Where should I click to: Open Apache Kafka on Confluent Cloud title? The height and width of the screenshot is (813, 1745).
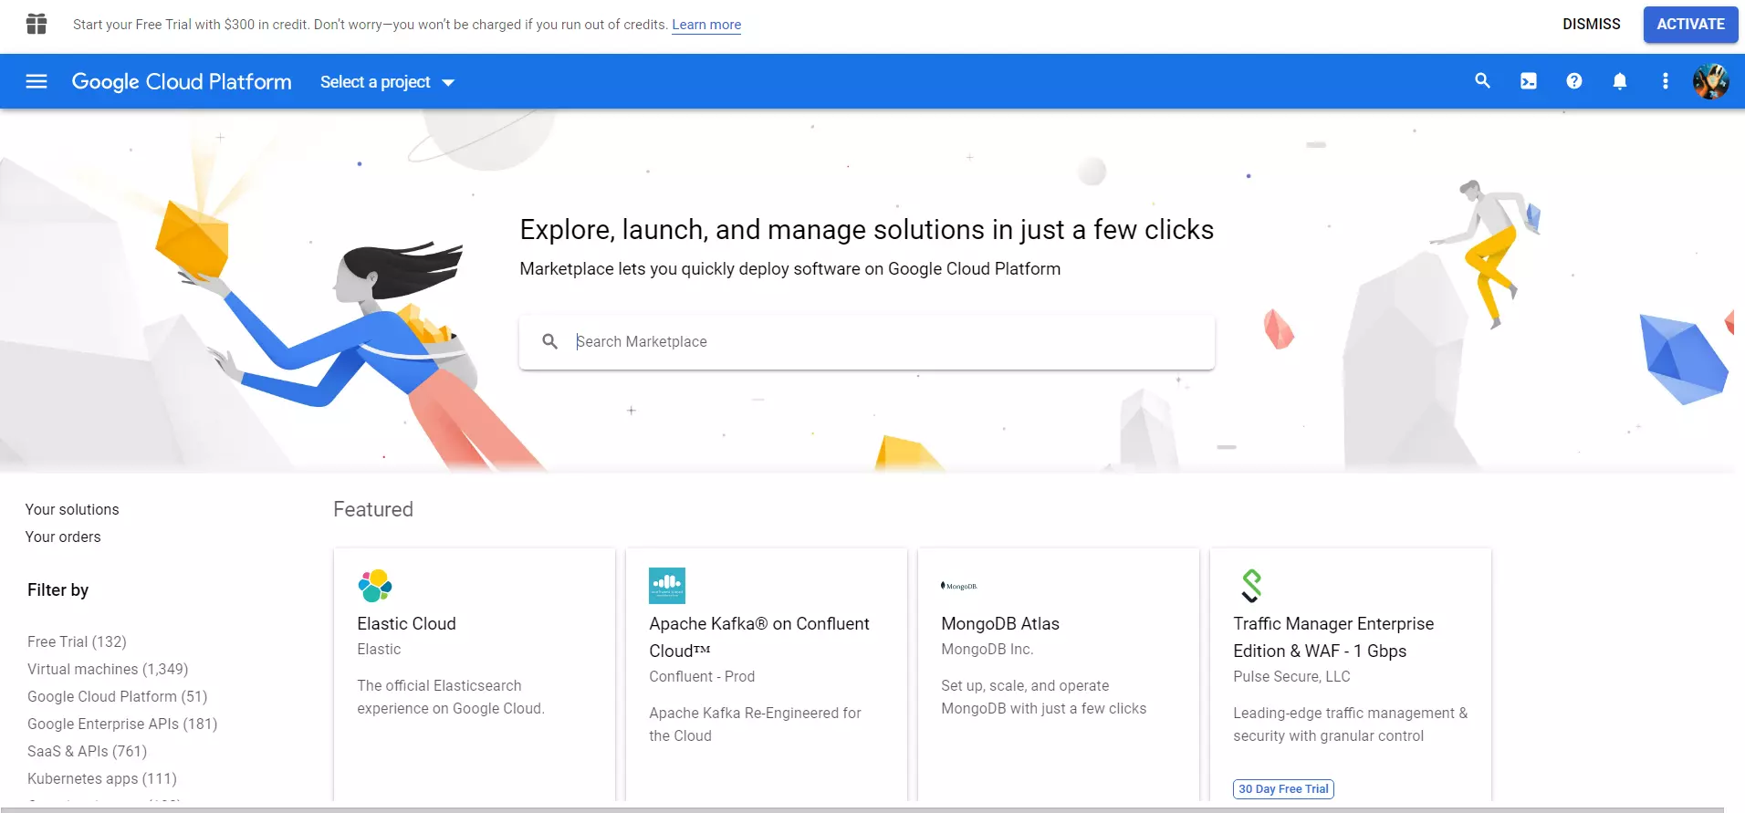(759, 637)
